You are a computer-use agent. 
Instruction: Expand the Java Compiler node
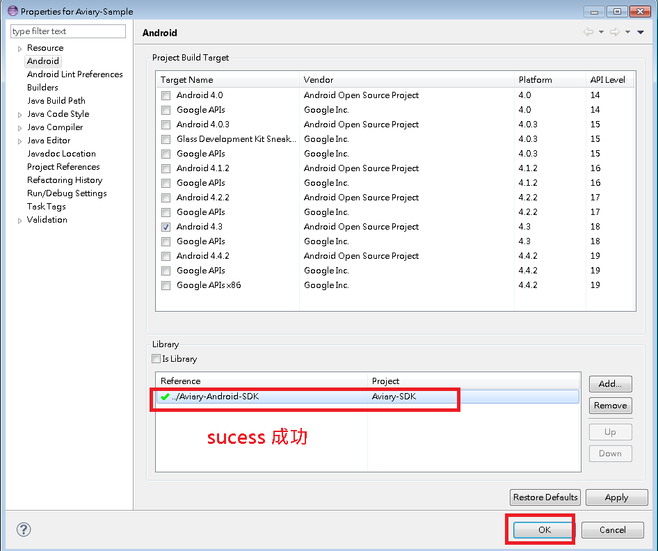point(19,128)
